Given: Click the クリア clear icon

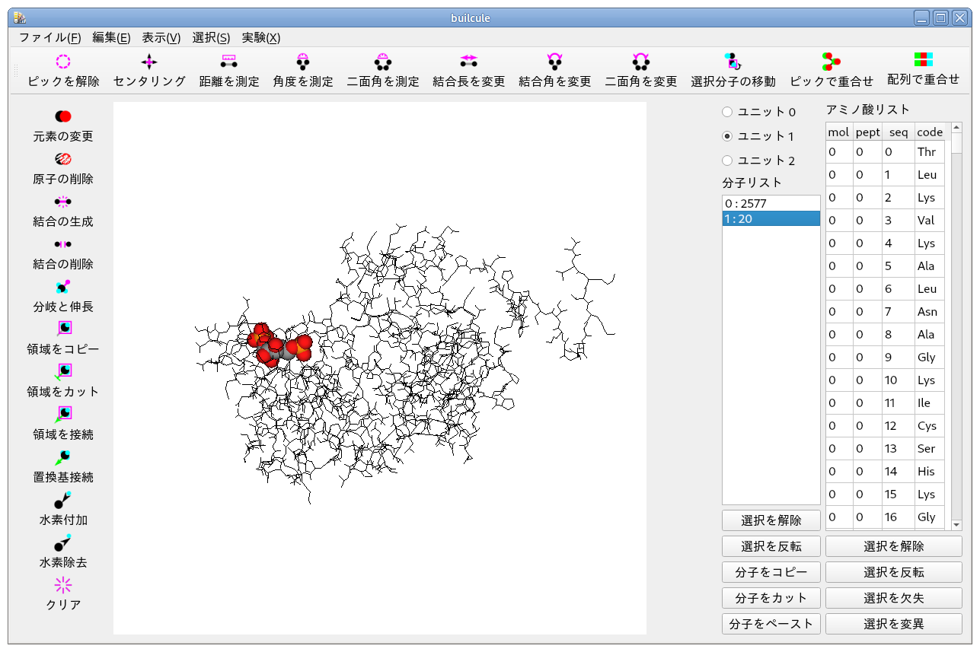Looking at the screenshot, I should pyautogui.click(x=63, y=585).
